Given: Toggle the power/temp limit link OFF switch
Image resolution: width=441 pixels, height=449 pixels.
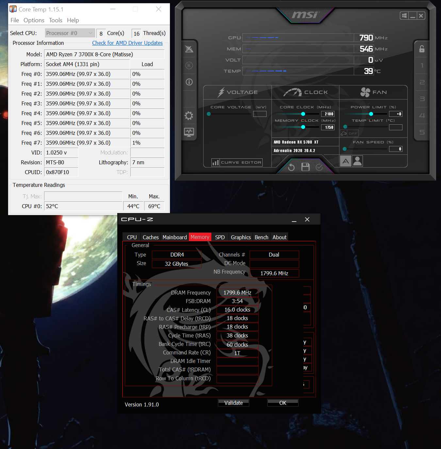Looking at the screenshot, I should [350, 133].
